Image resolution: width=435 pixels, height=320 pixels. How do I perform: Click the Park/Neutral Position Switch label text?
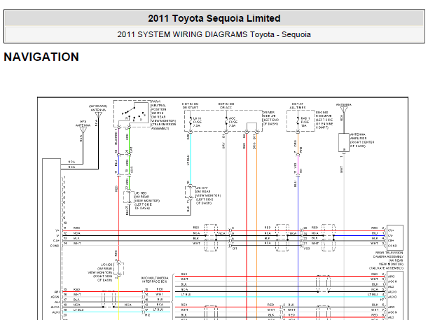point(163,115)
